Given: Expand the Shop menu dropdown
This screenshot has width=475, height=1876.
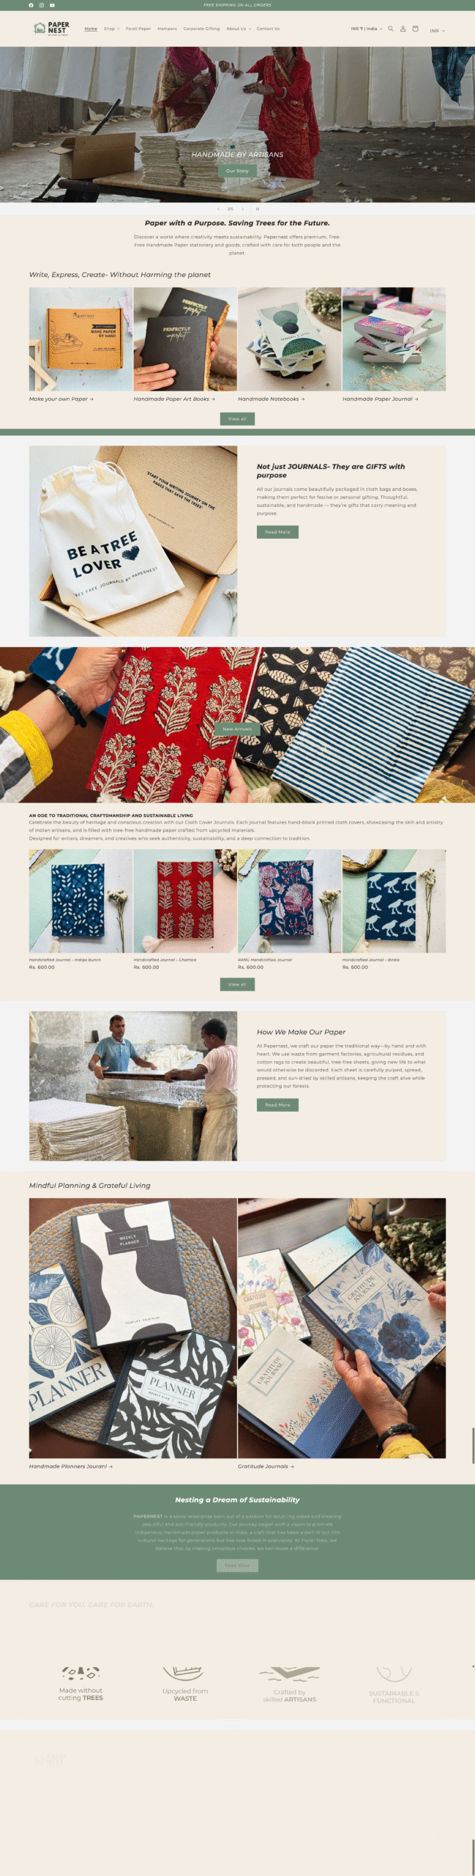Looking at the screenshot, I should pos(111,29).
